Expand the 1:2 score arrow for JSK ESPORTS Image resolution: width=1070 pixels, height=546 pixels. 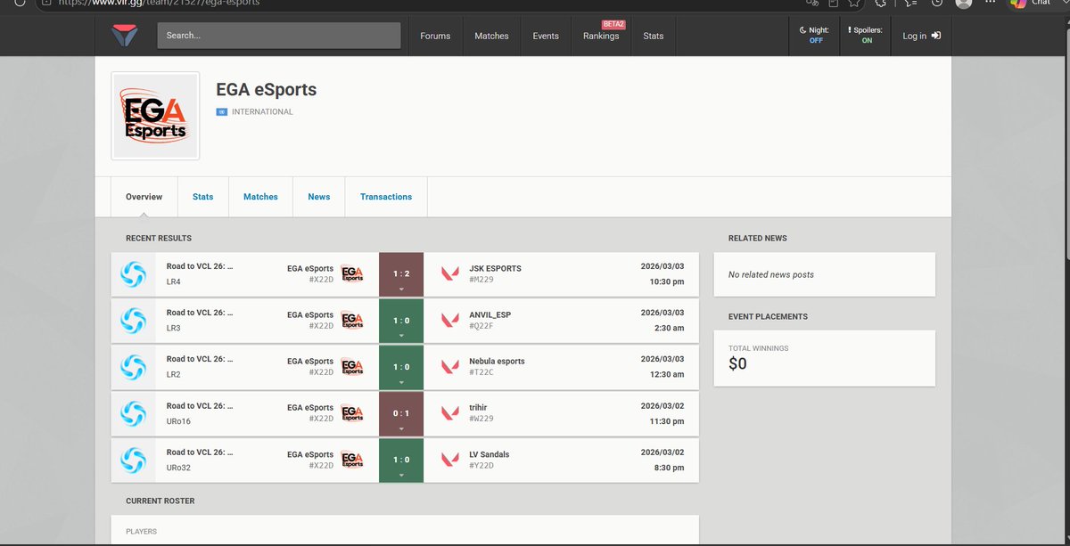(401, 289)
